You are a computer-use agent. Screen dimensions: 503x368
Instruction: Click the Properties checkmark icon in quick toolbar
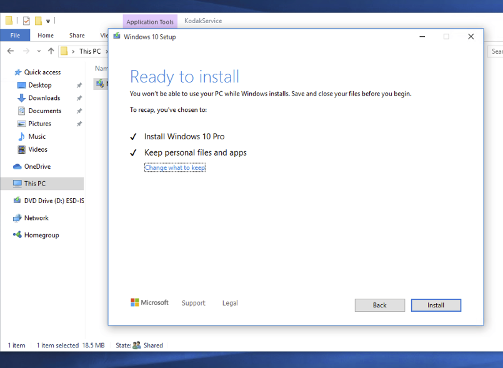26,21
